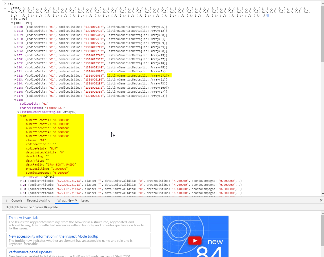Click the "res" console input line
This screenshot has height=257, width=324.
pos(10,3)
